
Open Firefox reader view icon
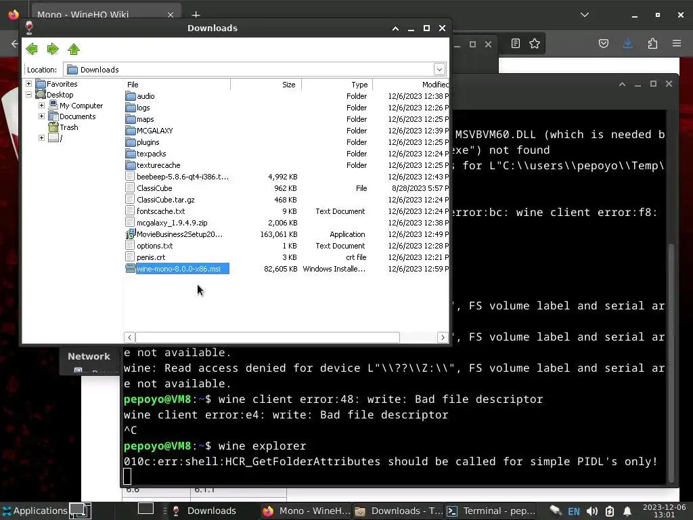(x=515, y=43)
